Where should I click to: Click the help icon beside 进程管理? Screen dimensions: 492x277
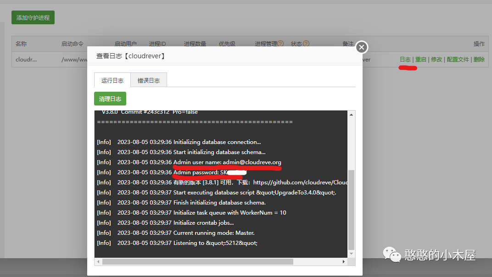[280, 44]
